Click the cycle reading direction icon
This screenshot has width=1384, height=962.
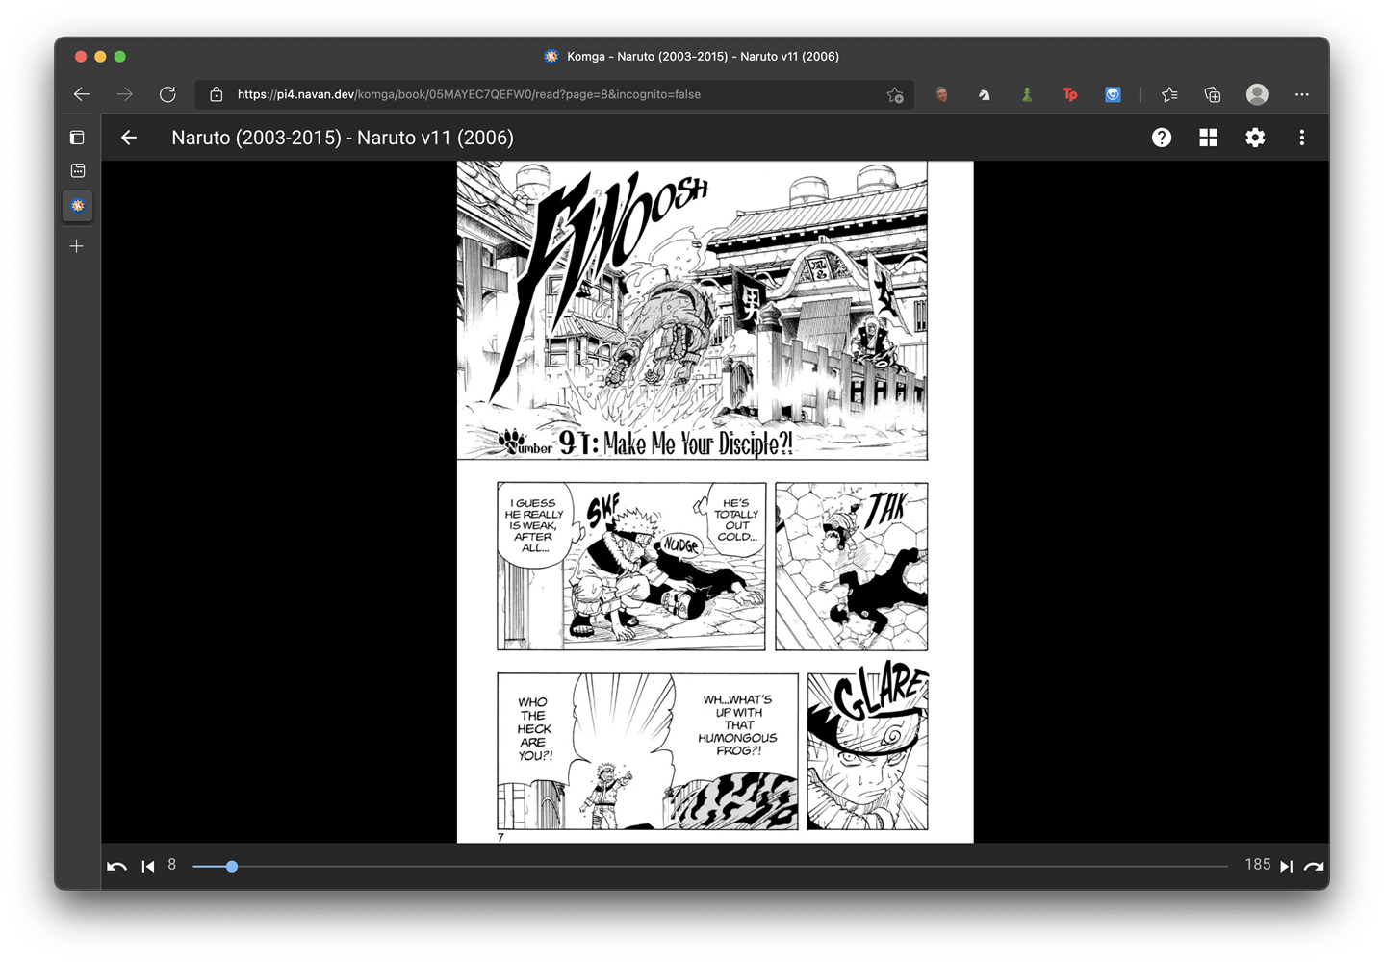tap(116, 866)
